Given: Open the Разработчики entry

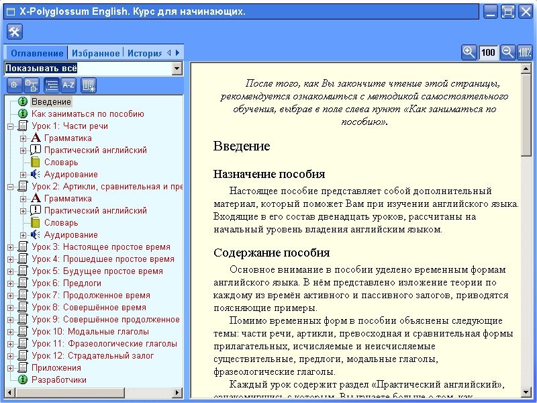Looking at the screenshot, I should coord(59,379).
